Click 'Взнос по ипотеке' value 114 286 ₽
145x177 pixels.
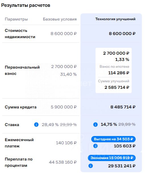click(119, 73)
